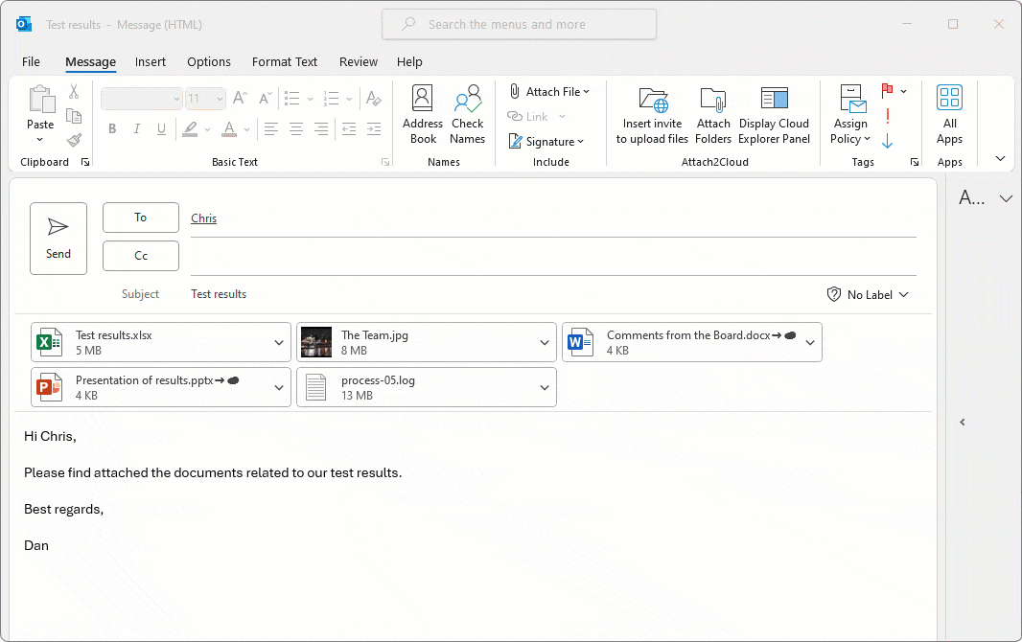
Task: Click the bulleted list button
Action: tap(292, 99)
